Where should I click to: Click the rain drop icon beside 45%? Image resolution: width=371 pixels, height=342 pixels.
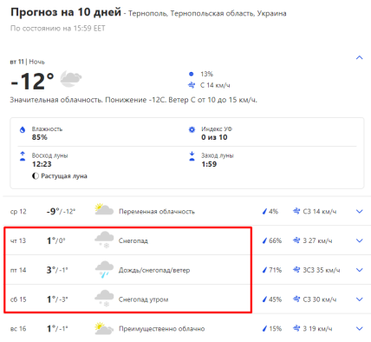pyautogui.click(x=264, y=299)
